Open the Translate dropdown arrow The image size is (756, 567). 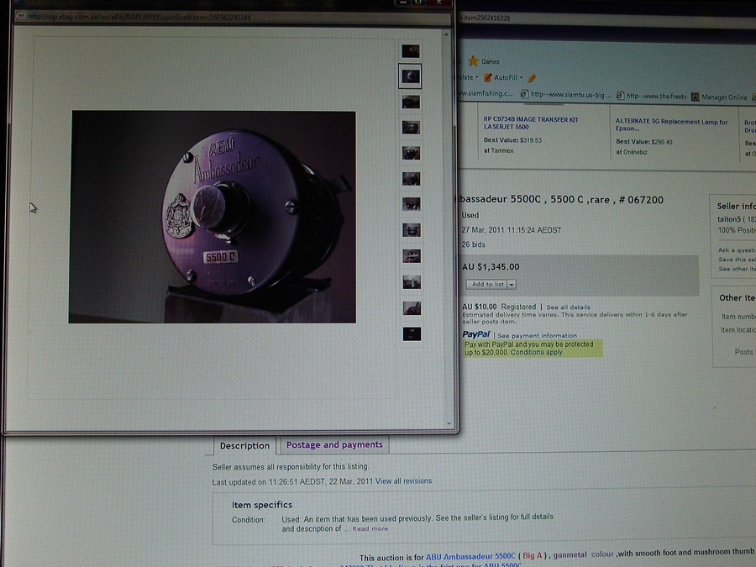pyautogui.click(x=477, y=77)
